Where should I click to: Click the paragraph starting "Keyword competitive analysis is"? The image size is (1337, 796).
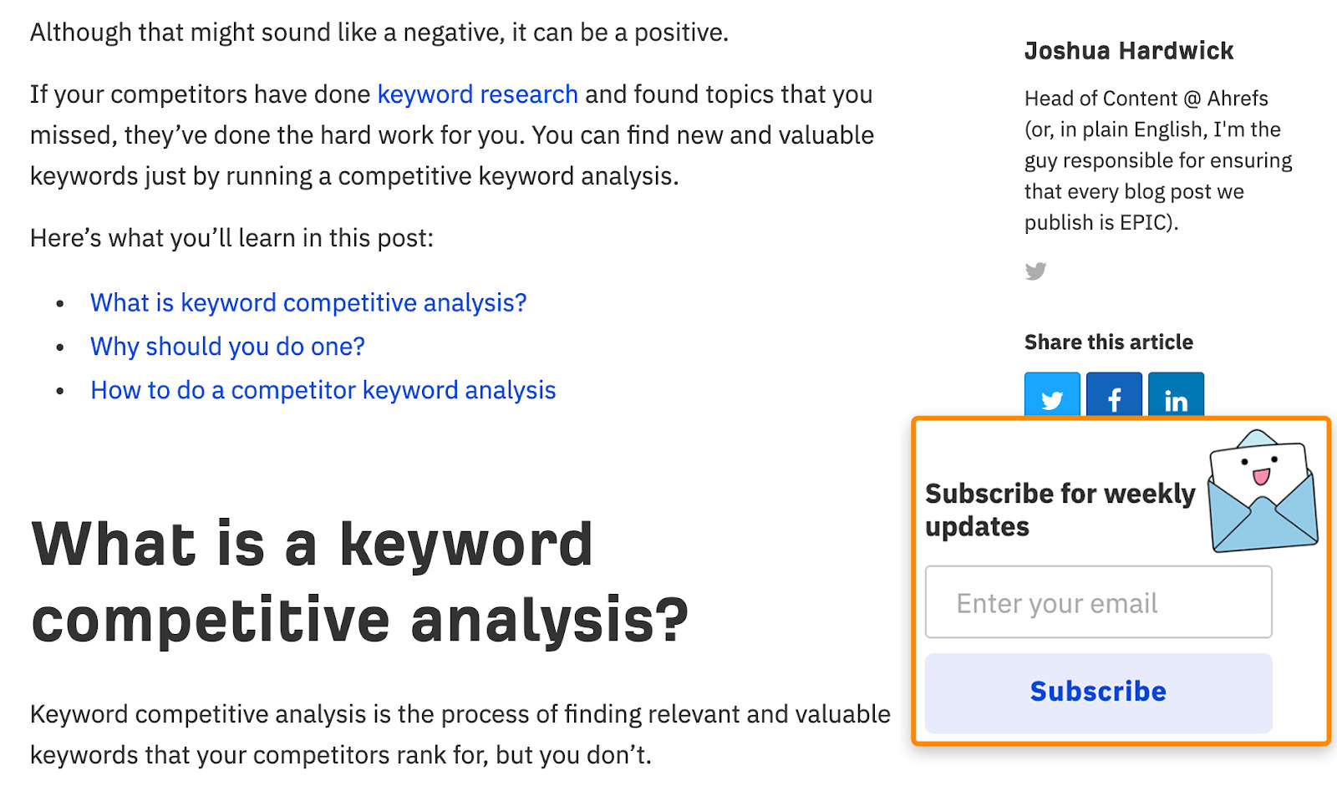(460, 734)
